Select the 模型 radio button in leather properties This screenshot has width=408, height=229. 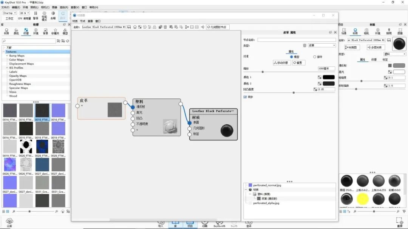pos(291,57)
